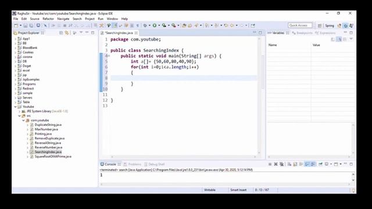Open the Debug button dropdown arrow

[149, 26]
